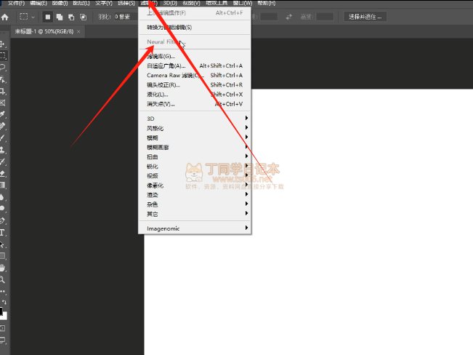Select the Frame tool
This screenshot has height=355, width=473.
(x=3, y=103)
